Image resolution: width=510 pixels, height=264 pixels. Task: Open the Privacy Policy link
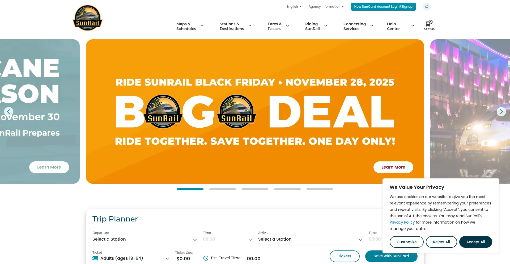click(402, 222)
